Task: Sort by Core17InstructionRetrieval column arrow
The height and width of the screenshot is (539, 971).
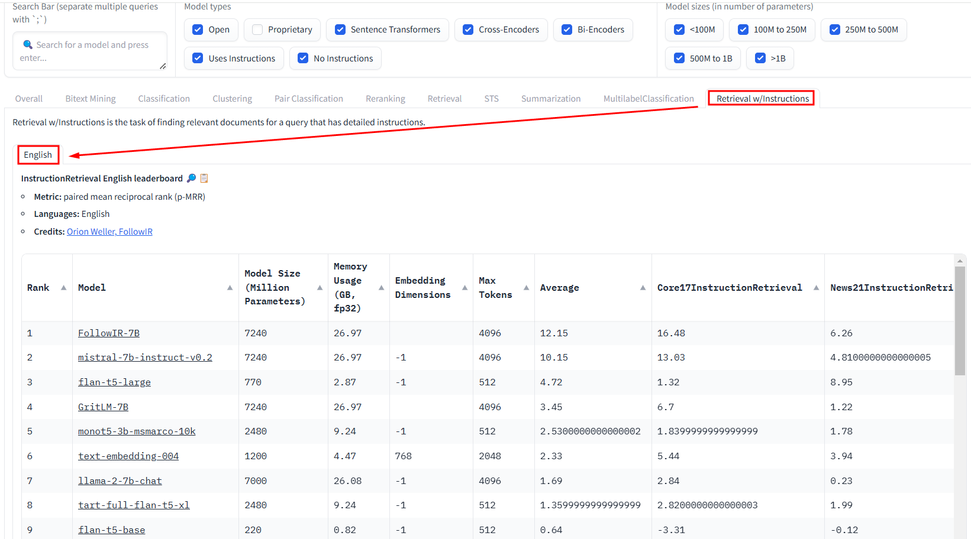Action: pos(816,288)
